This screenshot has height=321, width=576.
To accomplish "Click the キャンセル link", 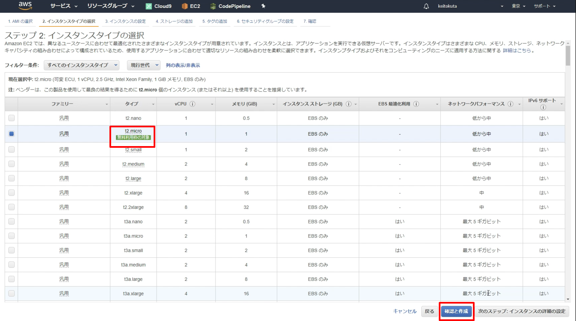I will pyautogui.click(x=405, y=311).
